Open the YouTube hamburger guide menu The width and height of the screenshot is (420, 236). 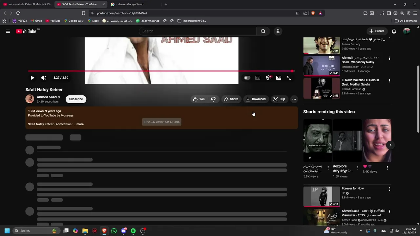point(8,31)
